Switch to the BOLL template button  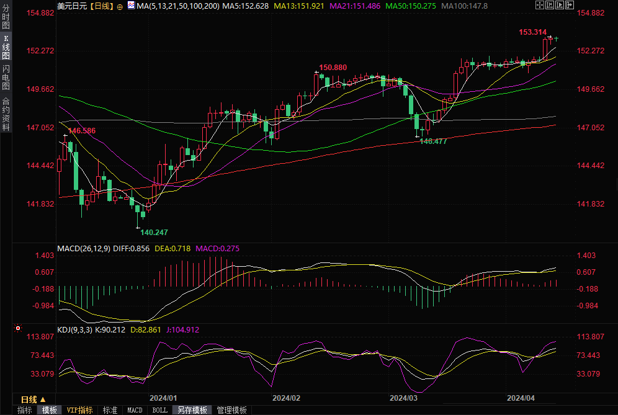click(x=159, y=410)
